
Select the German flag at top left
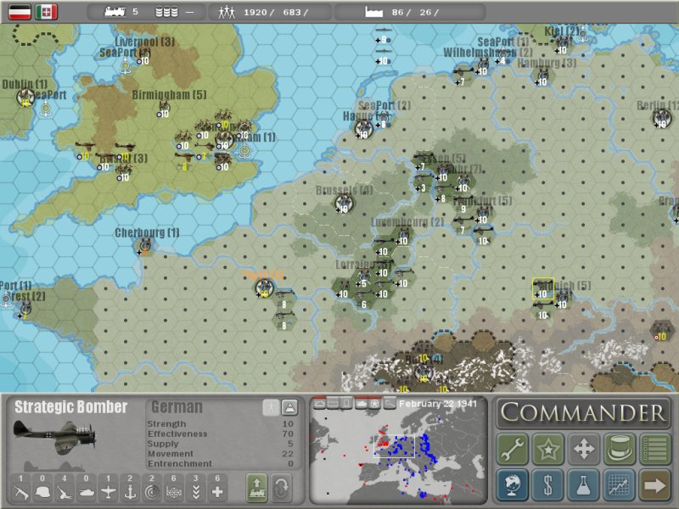pyautogui.click(x=20, y=12)
